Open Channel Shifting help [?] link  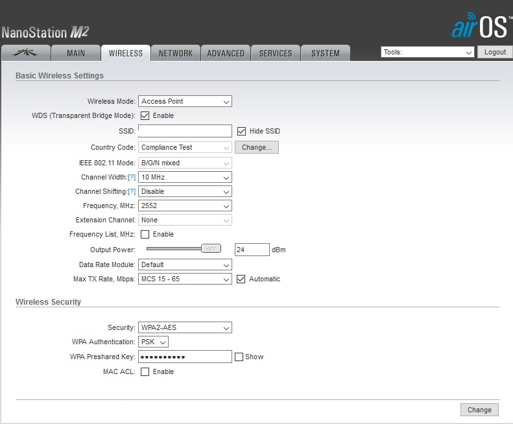click(132, 191)
